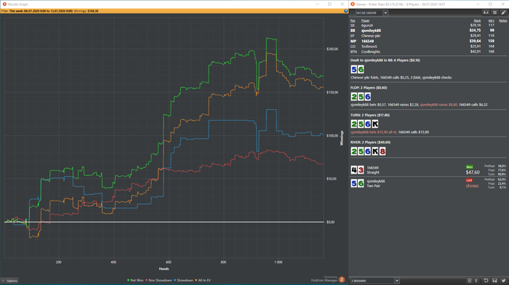This screenshot has height=285, width=509.
Task: Select player Coolknights in the BTN row
Action: tap(371, 52)
